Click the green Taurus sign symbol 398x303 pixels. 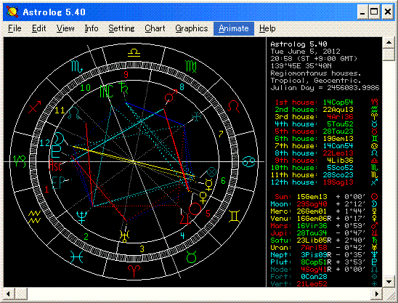tap(192, 256)
